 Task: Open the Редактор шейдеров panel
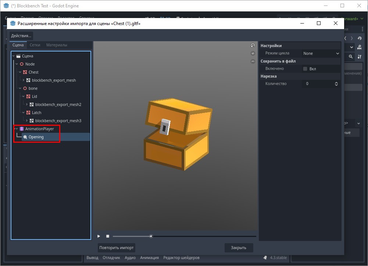click(x=181, y=258)
